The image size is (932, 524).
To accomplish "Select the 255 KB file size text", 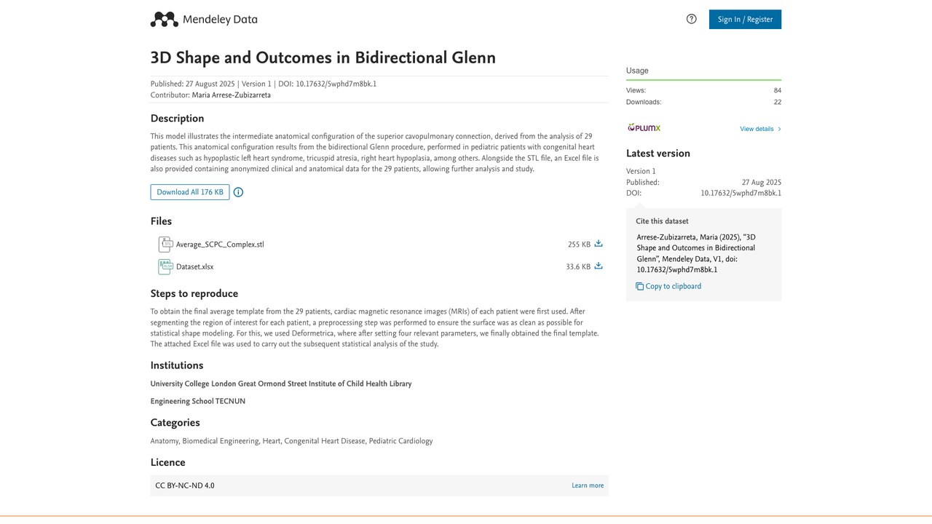I will 579,245.
